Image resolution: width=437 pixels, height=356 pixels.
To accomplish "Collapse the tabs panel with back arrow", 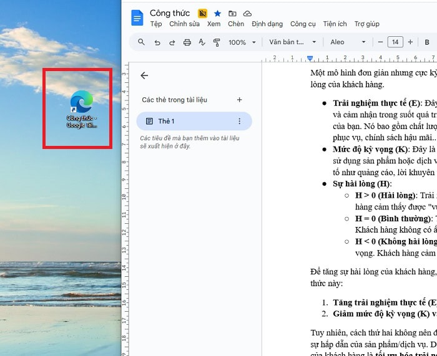I will pyautogui.click(x=144, y=75).
